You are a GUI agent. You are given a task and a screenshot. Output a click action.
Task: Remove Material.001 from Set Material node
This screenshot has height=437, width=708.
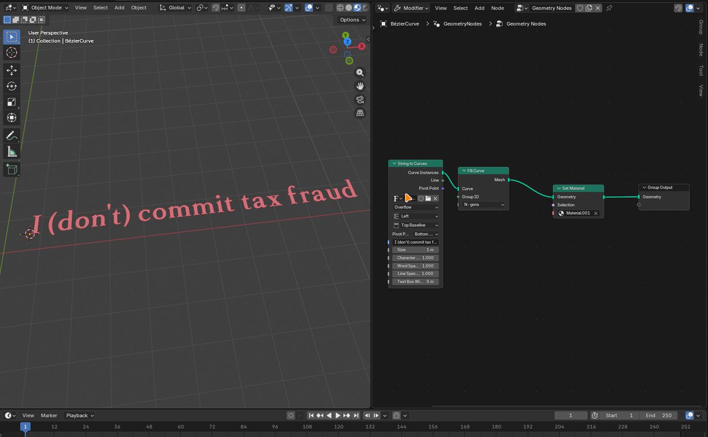(x=596, y=213)
